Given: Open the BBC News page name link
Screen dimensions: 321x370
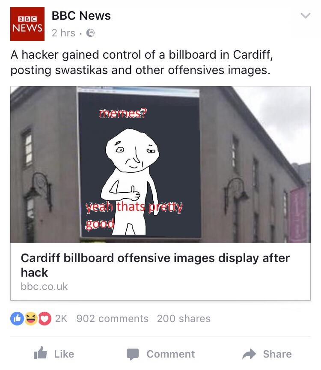Looking at the screenshot, I should (x=81, y=16).
